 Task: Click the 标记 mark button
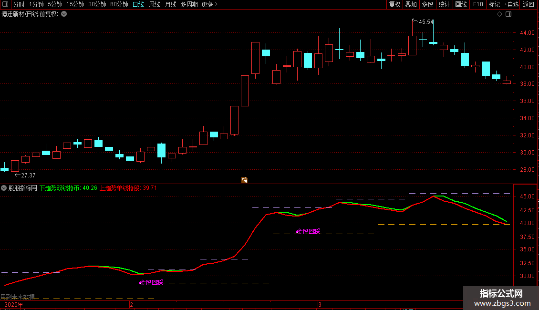(494, 4)
